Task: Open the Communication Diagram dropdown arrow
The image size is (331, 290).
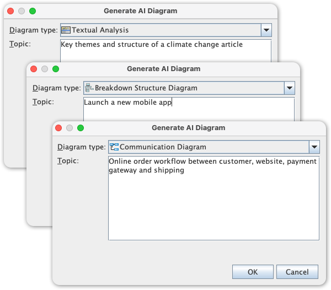Action: pos(314,147)
